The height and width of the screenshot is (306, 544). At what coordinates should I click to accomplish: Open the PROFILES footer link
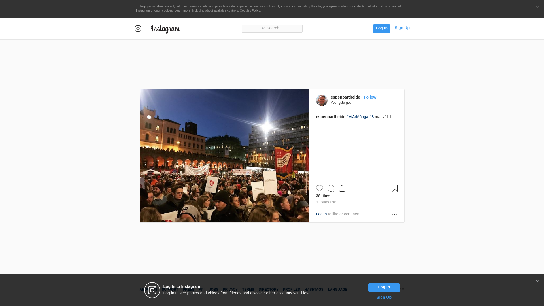click(292, 290)
